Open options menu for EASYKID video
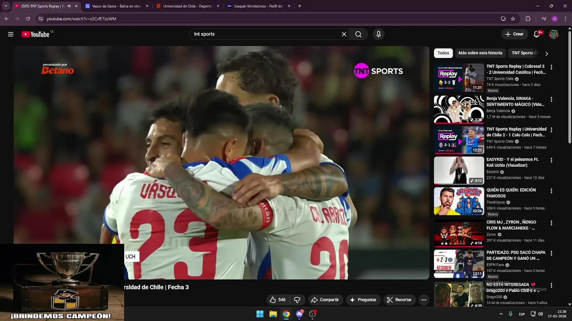Screen dimensions: 572x321 point(551,160)
